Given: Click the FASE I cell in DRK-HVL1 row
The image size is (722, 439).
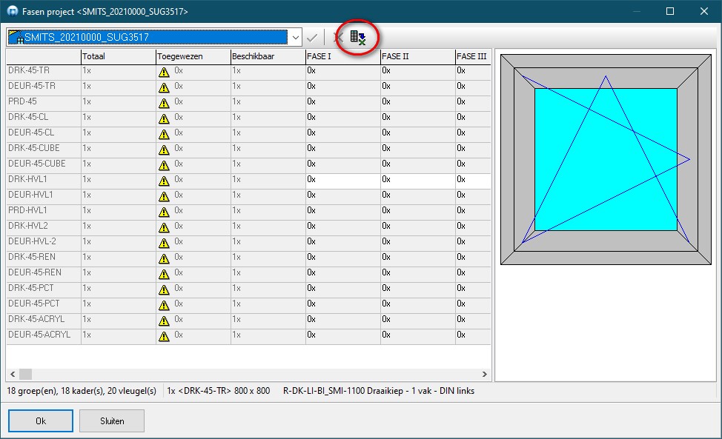Looking at the screenshot, I should coord(343,181).
